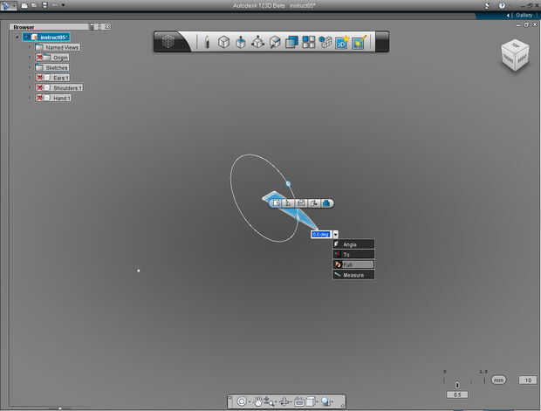Click the third icon in the floating mini toolbar
Image resolution: width=541 pixels, height=411 pixels.
click(301, 203)
